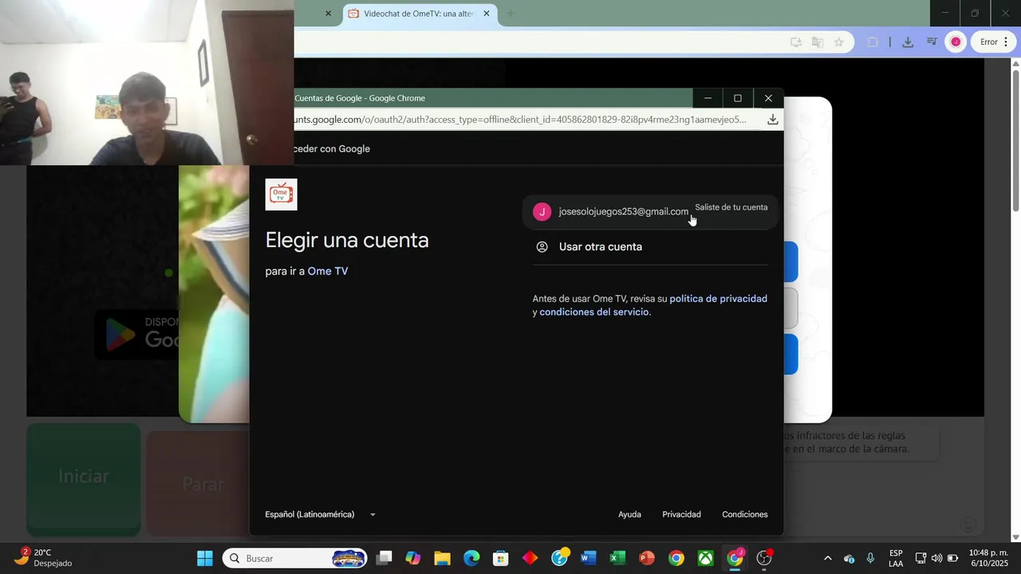The image size is (1021, 574).
Task: Close the Videochat de OmeTV tab
Action: (487, 14)
